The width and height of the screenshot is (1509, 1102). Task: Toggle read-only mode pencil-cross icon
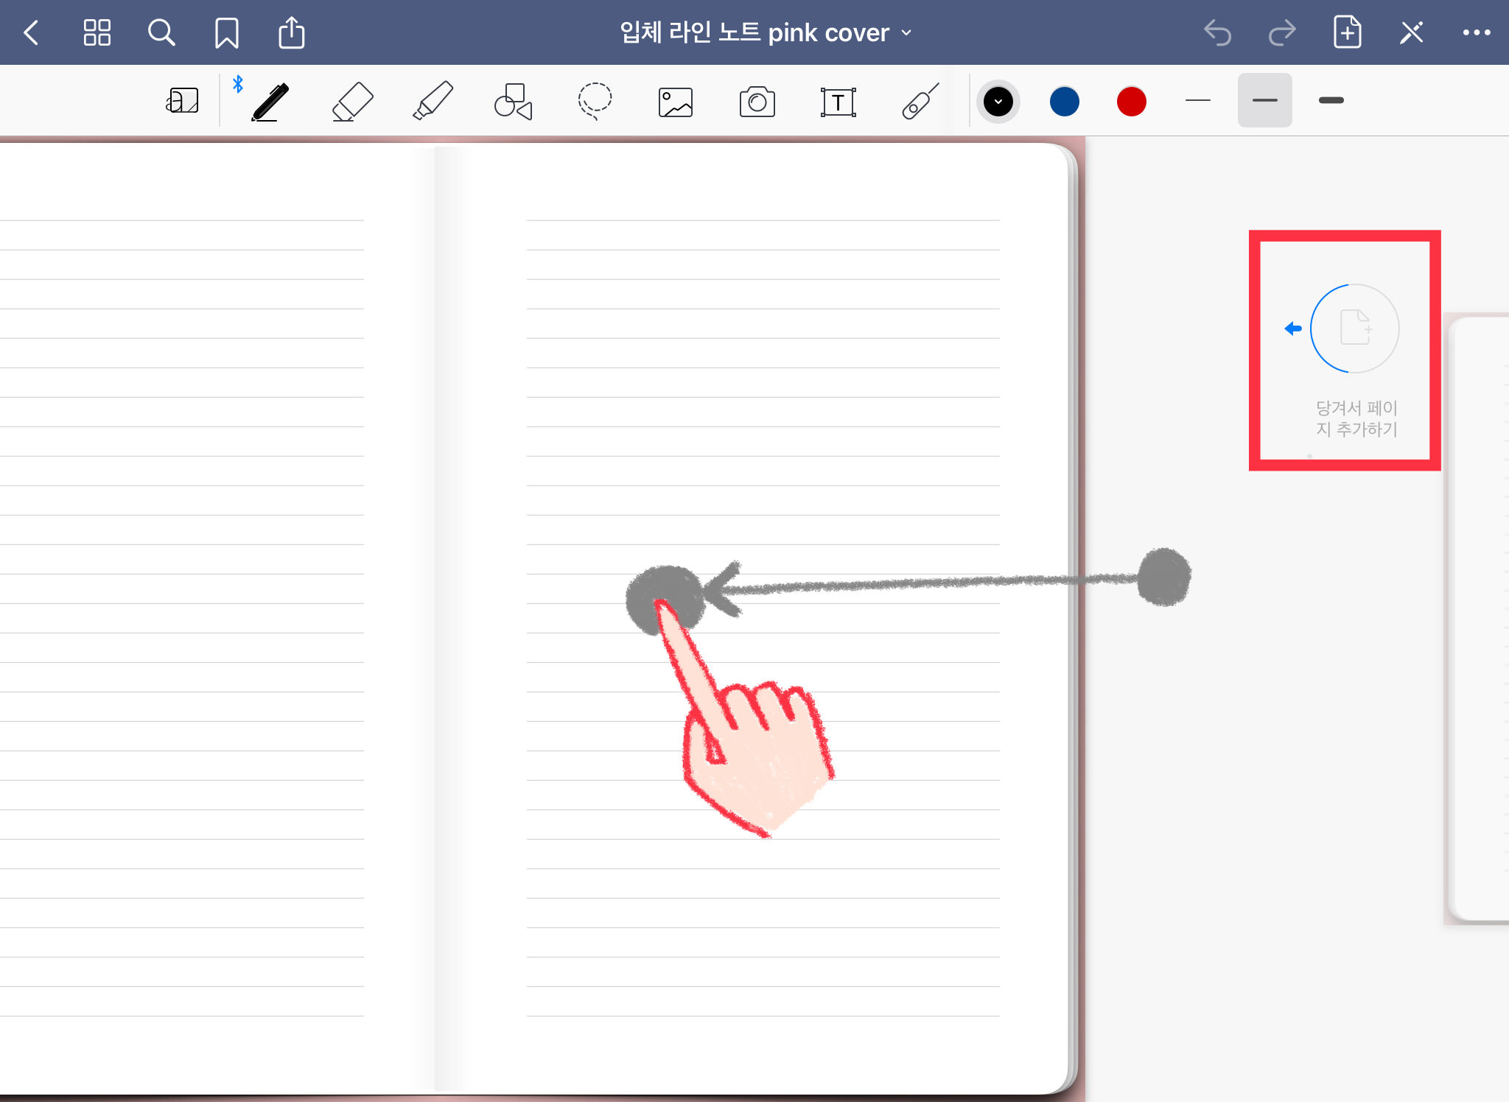pyautogui.click(x=1412, y=32)
